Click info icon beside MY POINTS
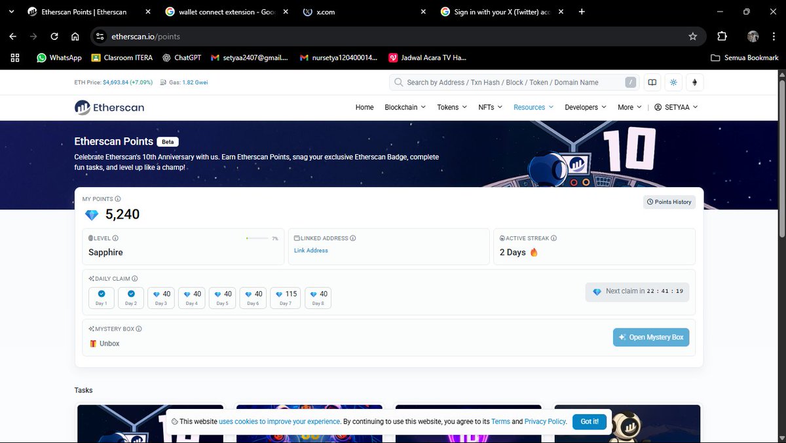 (118, 199)
